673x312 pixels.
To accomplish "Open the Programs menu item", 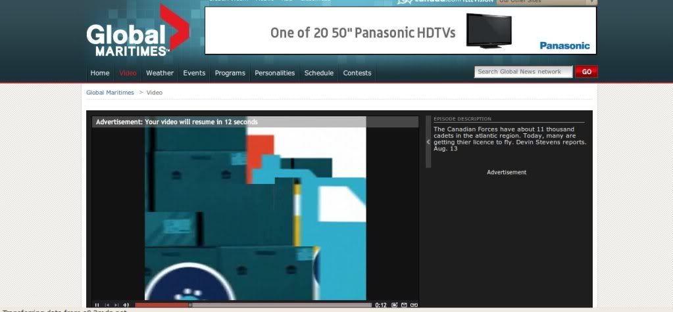I will 230,73.
